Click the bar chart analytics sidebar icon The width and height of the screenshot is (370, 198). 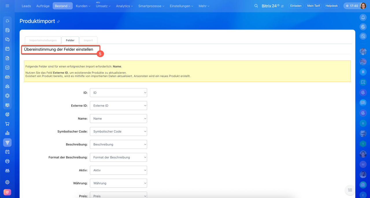[8, 133]
